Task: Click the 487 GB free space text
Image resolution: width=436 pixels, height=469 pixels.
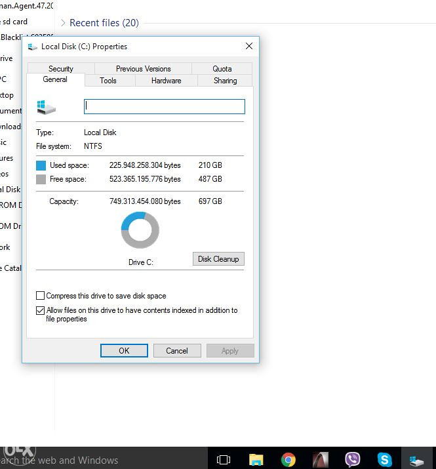Action: [210, 179]
